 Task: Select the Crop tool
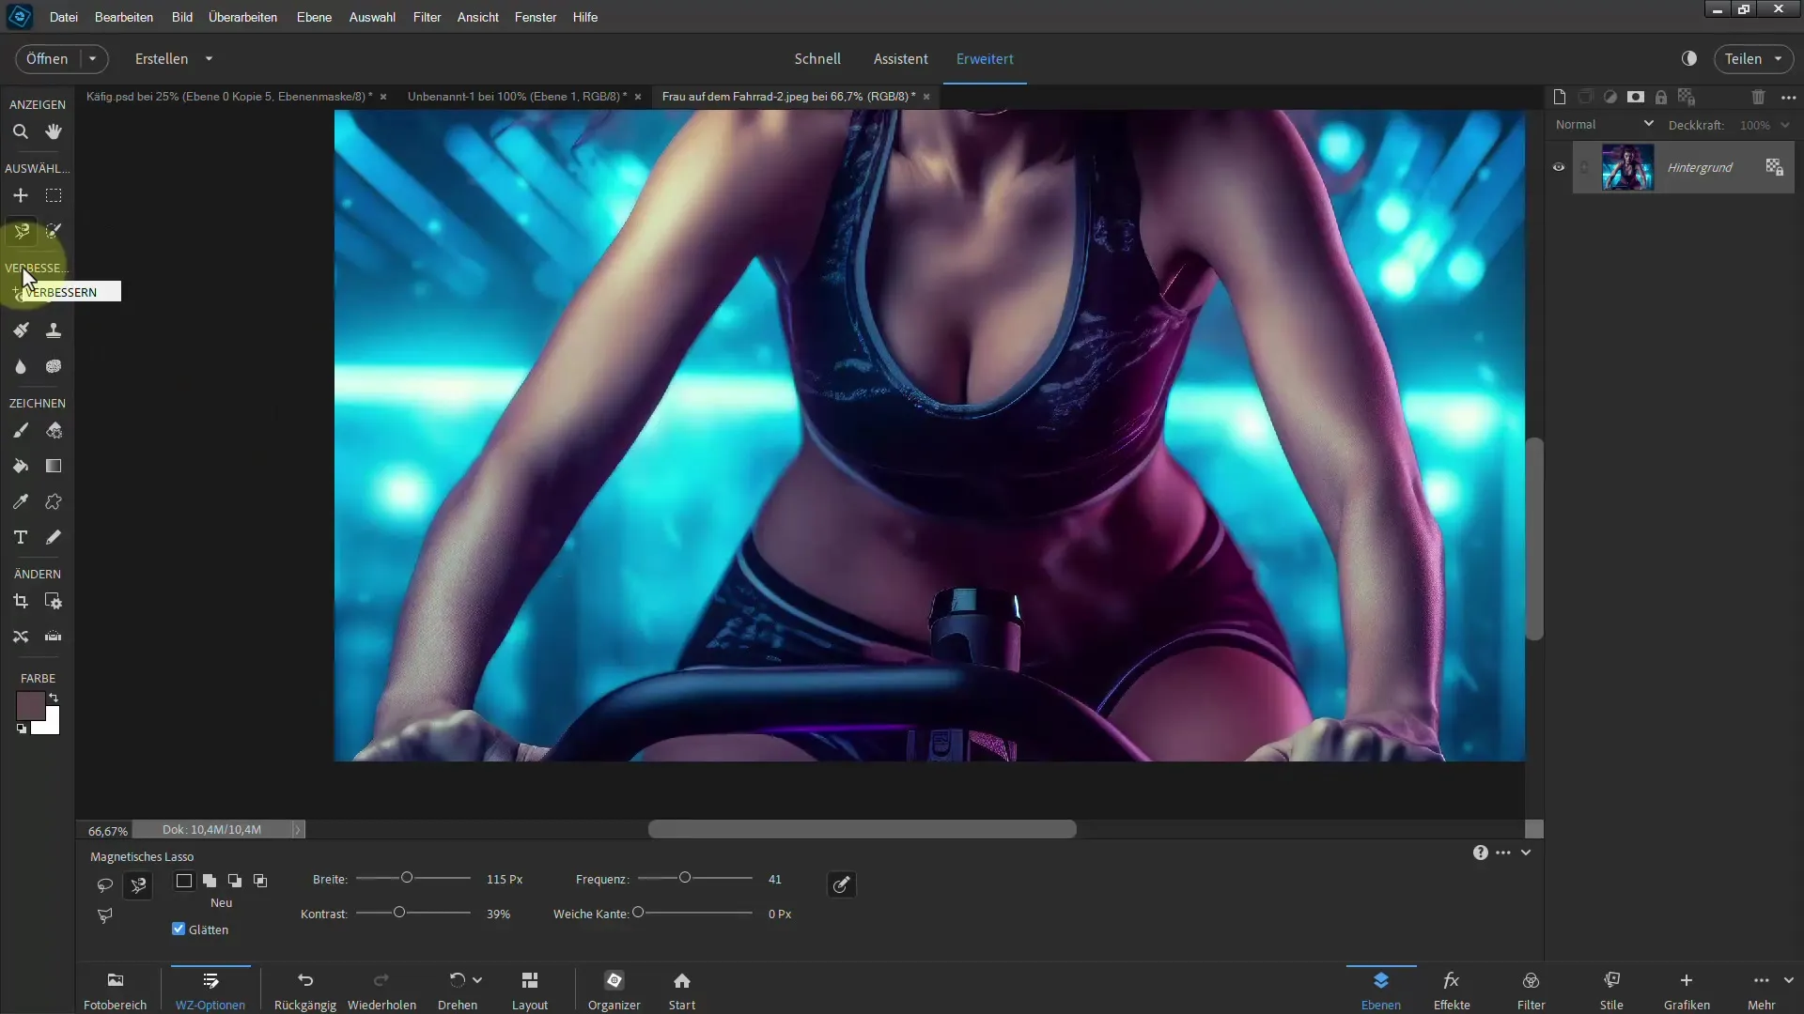(x=20, y=601)
